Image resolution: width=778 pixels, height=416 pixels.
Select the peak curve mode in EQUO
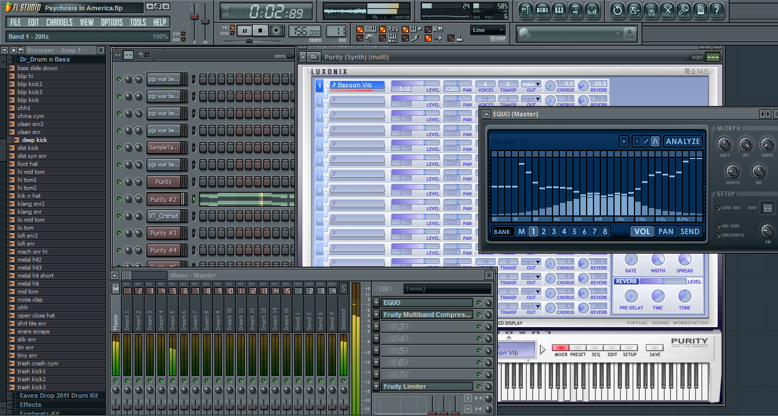click(x=656, y=141)
